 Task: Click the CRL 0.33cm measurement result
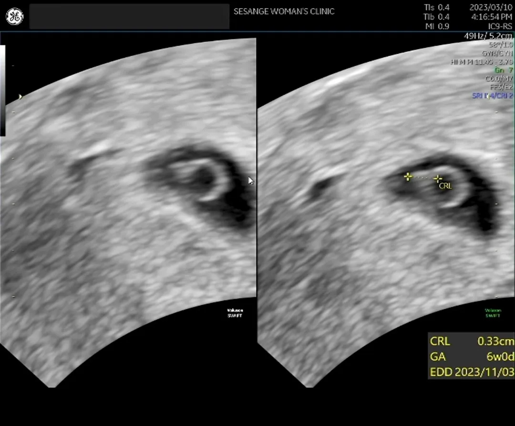tap(472, 341)
